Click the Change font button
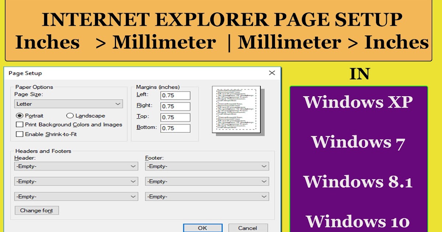 click(x=36, y=210)
